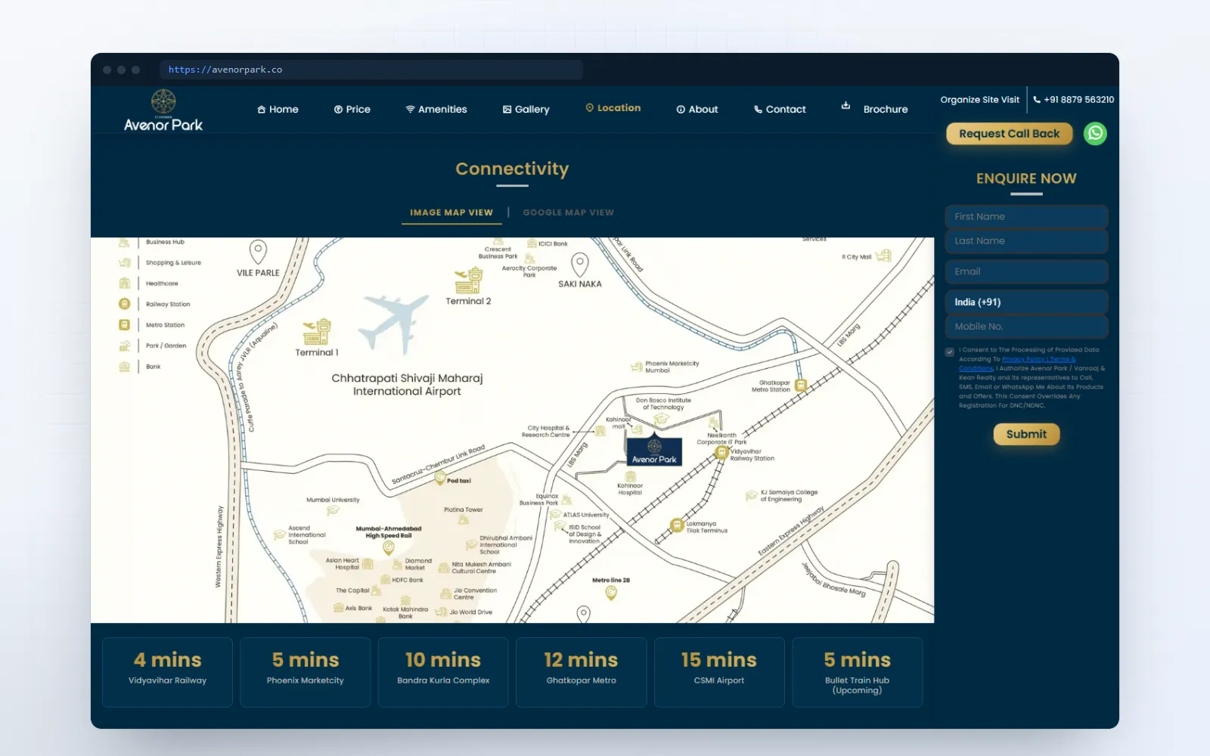Call the +91 8879 563210 number

[1073, 100]
